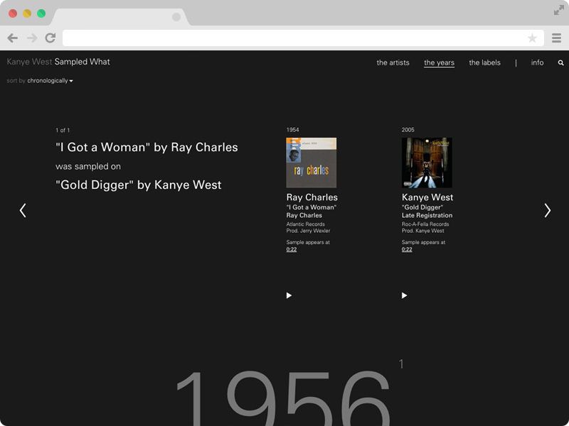Click the "Kanye West" artist name under cover
This screenshot has width=569, height=426.
pos(427,197)
